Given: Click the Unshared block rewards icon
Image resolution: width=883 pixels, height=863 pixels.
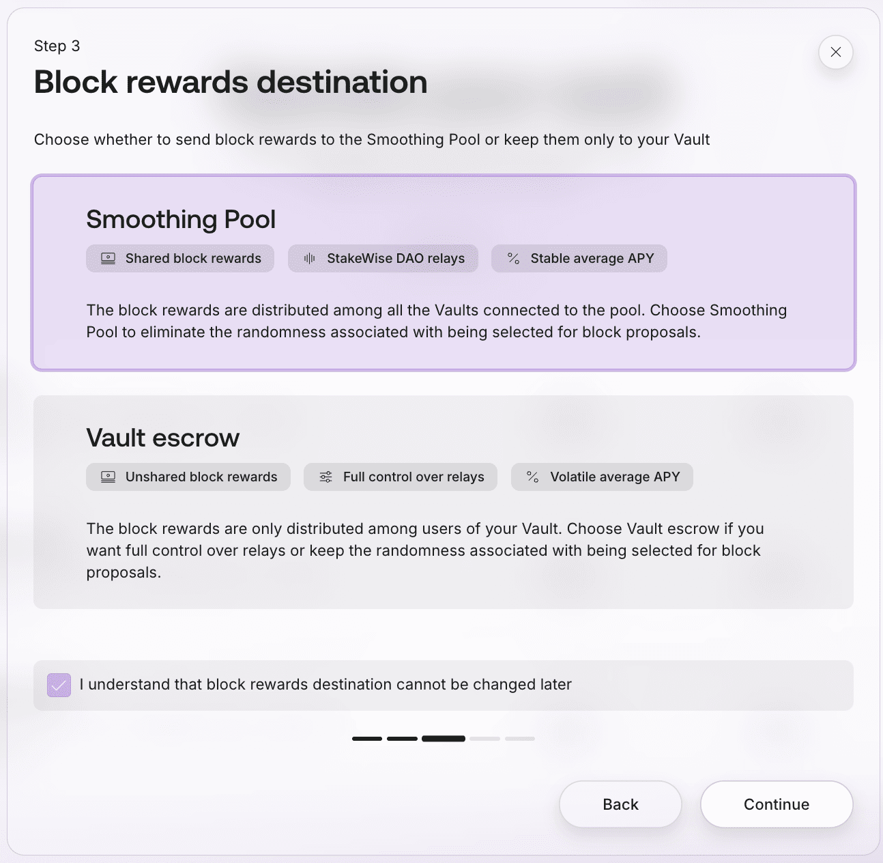Looking at the screenshot, I should coord(108,477).
